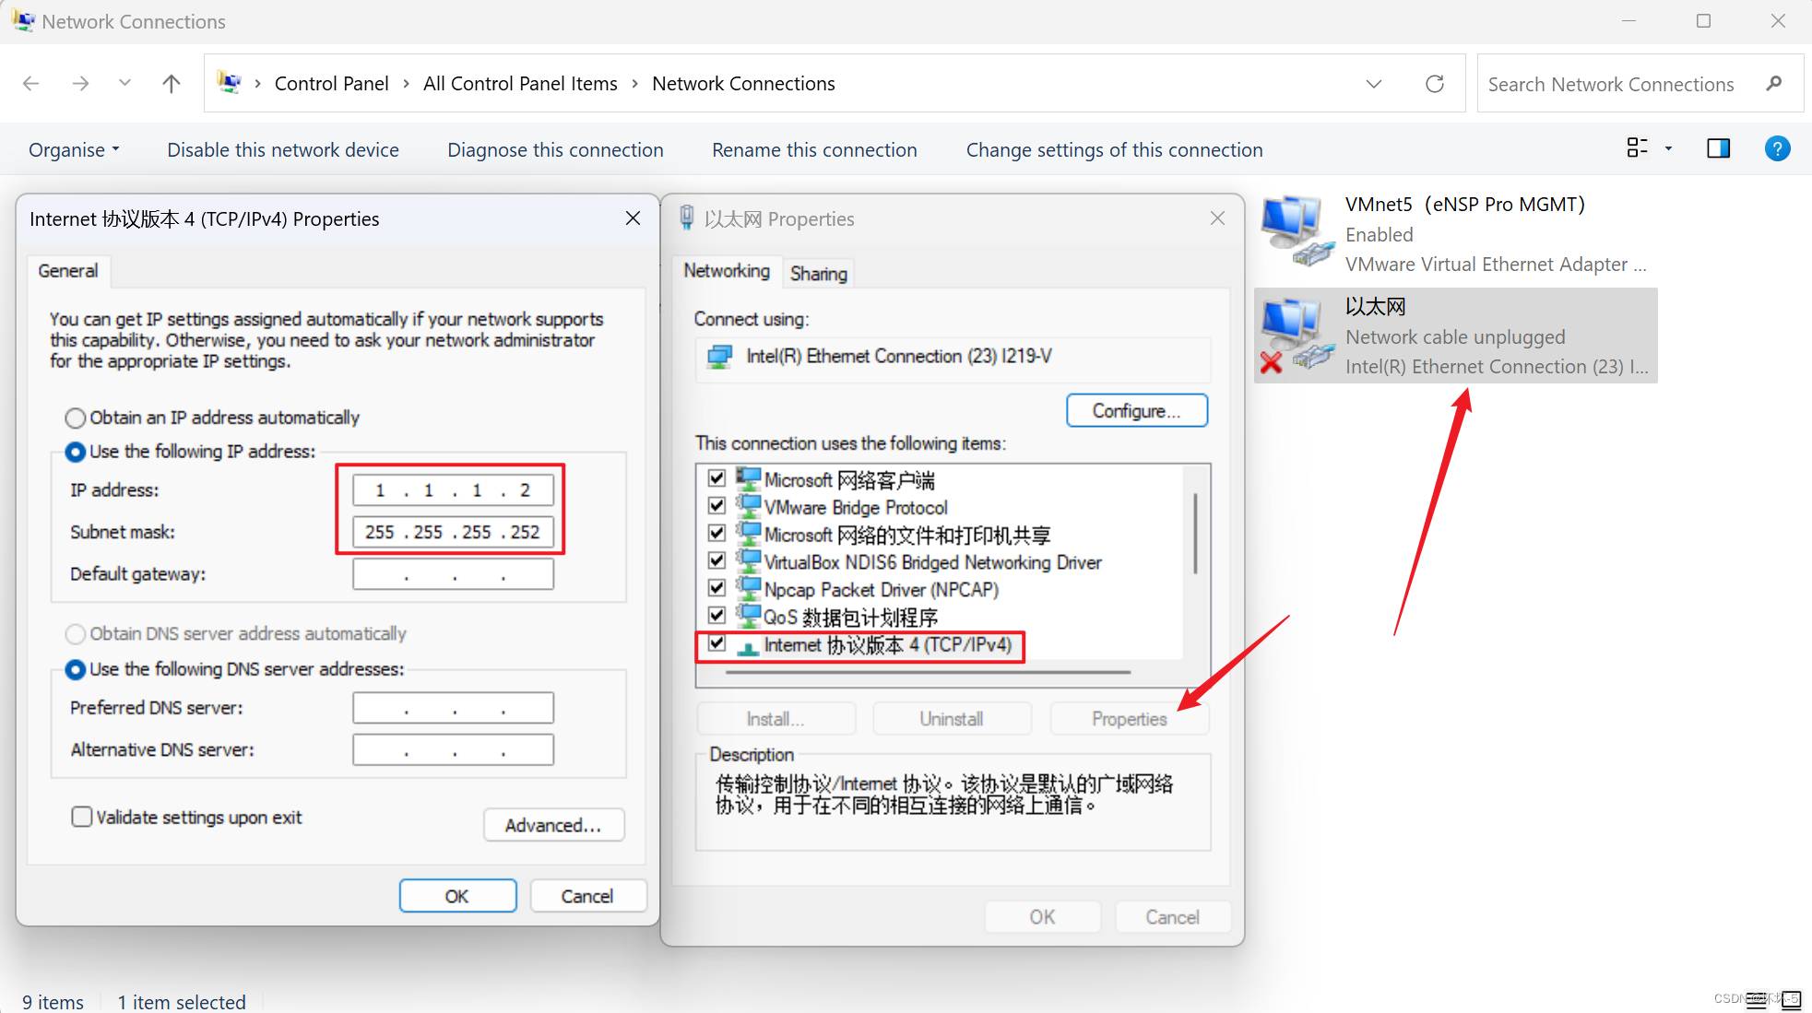Uncheck QoS 数据包计划程序

tap(717, 615)
